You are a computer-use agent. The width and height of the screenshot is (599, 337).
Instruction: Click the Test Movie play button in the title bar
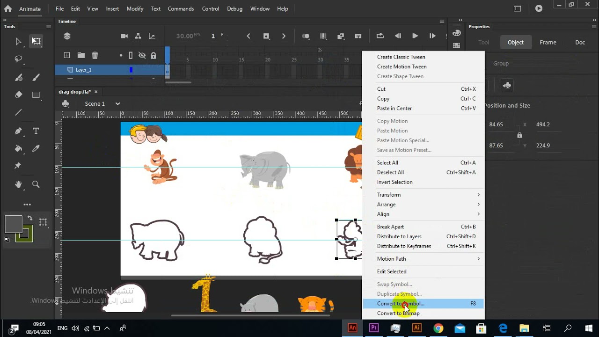coord(539,8)
